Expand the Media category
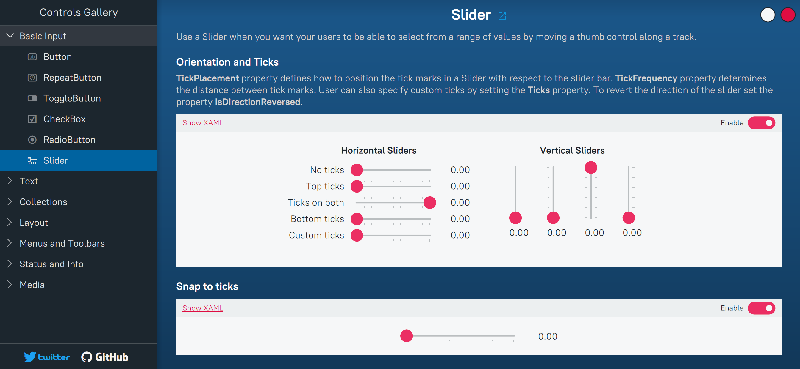Image resolution: width=800 pixels, height=369 pixels. pos(10,285)
